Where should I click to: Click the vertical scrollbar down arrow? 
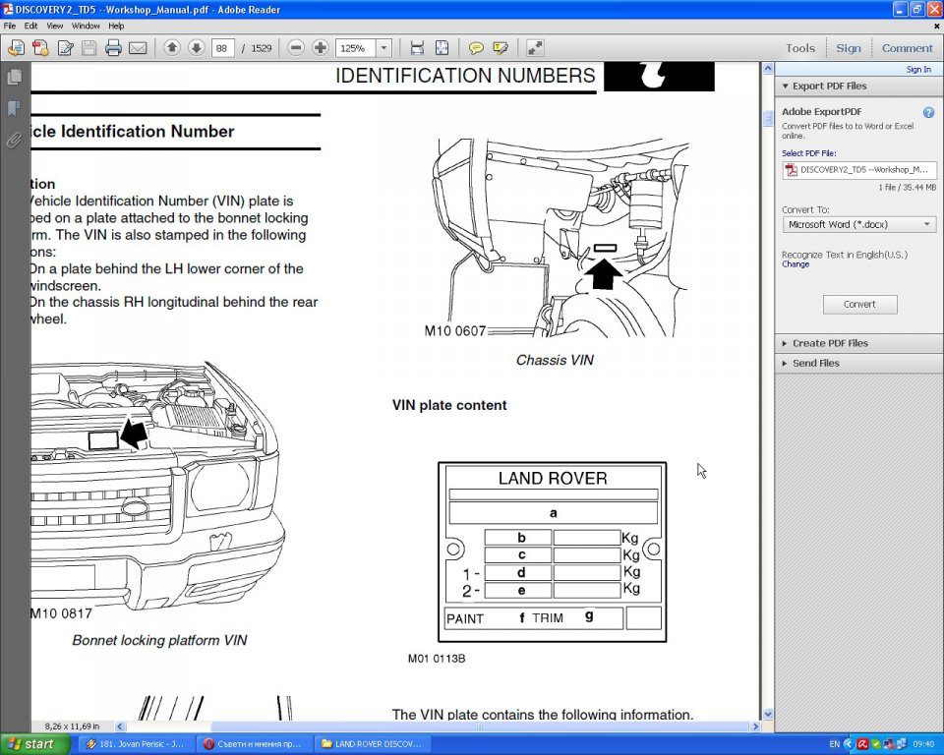click(x=768, y=714)
